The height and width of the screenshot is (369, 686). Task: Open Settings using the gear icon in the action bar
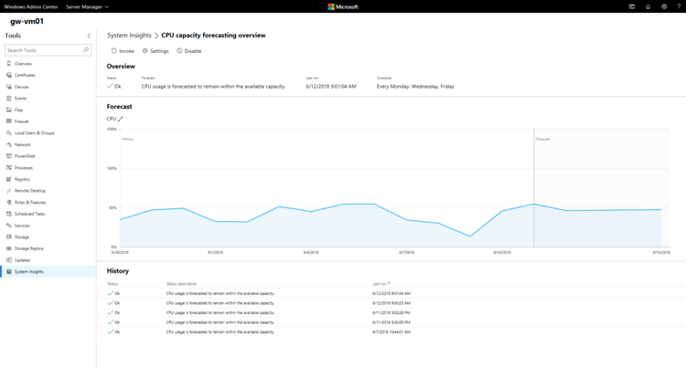[x=145, y=51]
